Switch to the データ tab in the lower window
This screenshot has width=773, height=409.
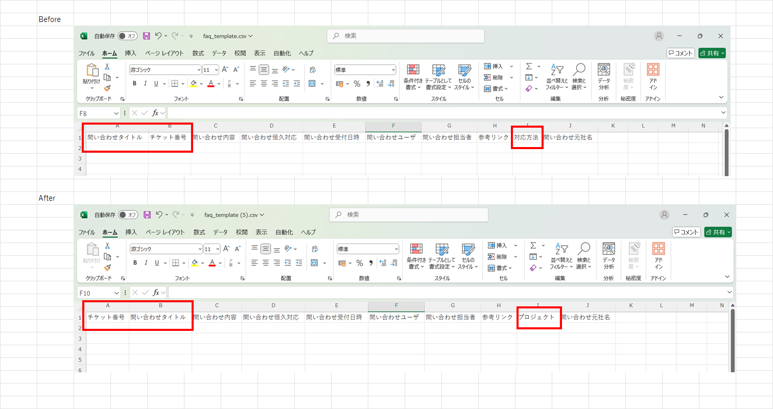click(220, 232)
